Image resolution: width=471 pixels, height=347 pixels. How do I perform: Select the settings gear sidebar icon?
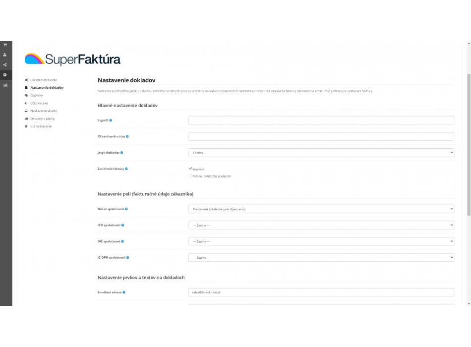tap(5, 75)
